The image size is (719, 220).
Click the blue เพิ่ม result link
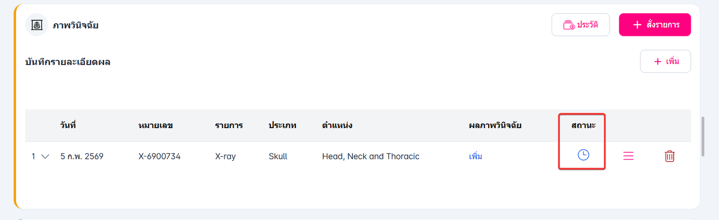[475, 156]
